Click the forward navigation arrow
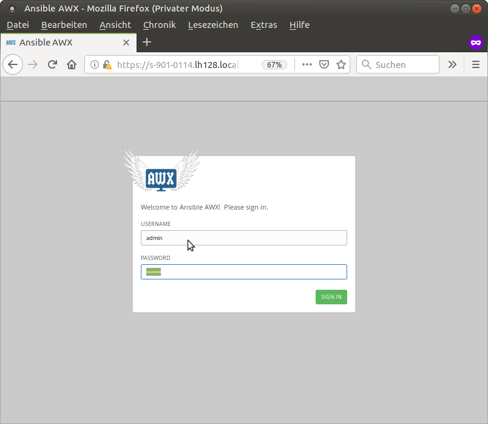 33,64
